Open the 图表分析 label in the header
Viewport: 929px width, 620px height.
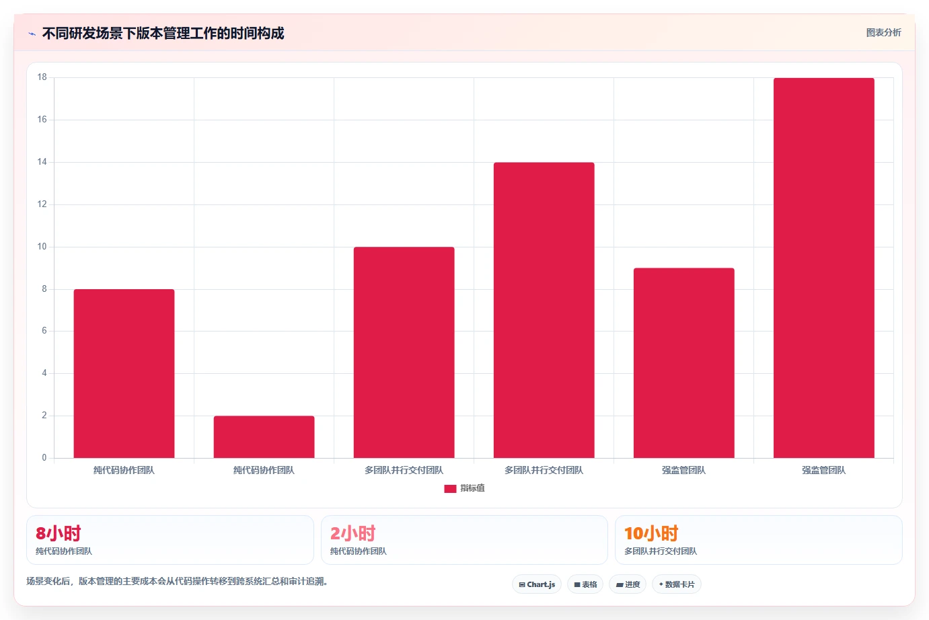coord(883,32)
